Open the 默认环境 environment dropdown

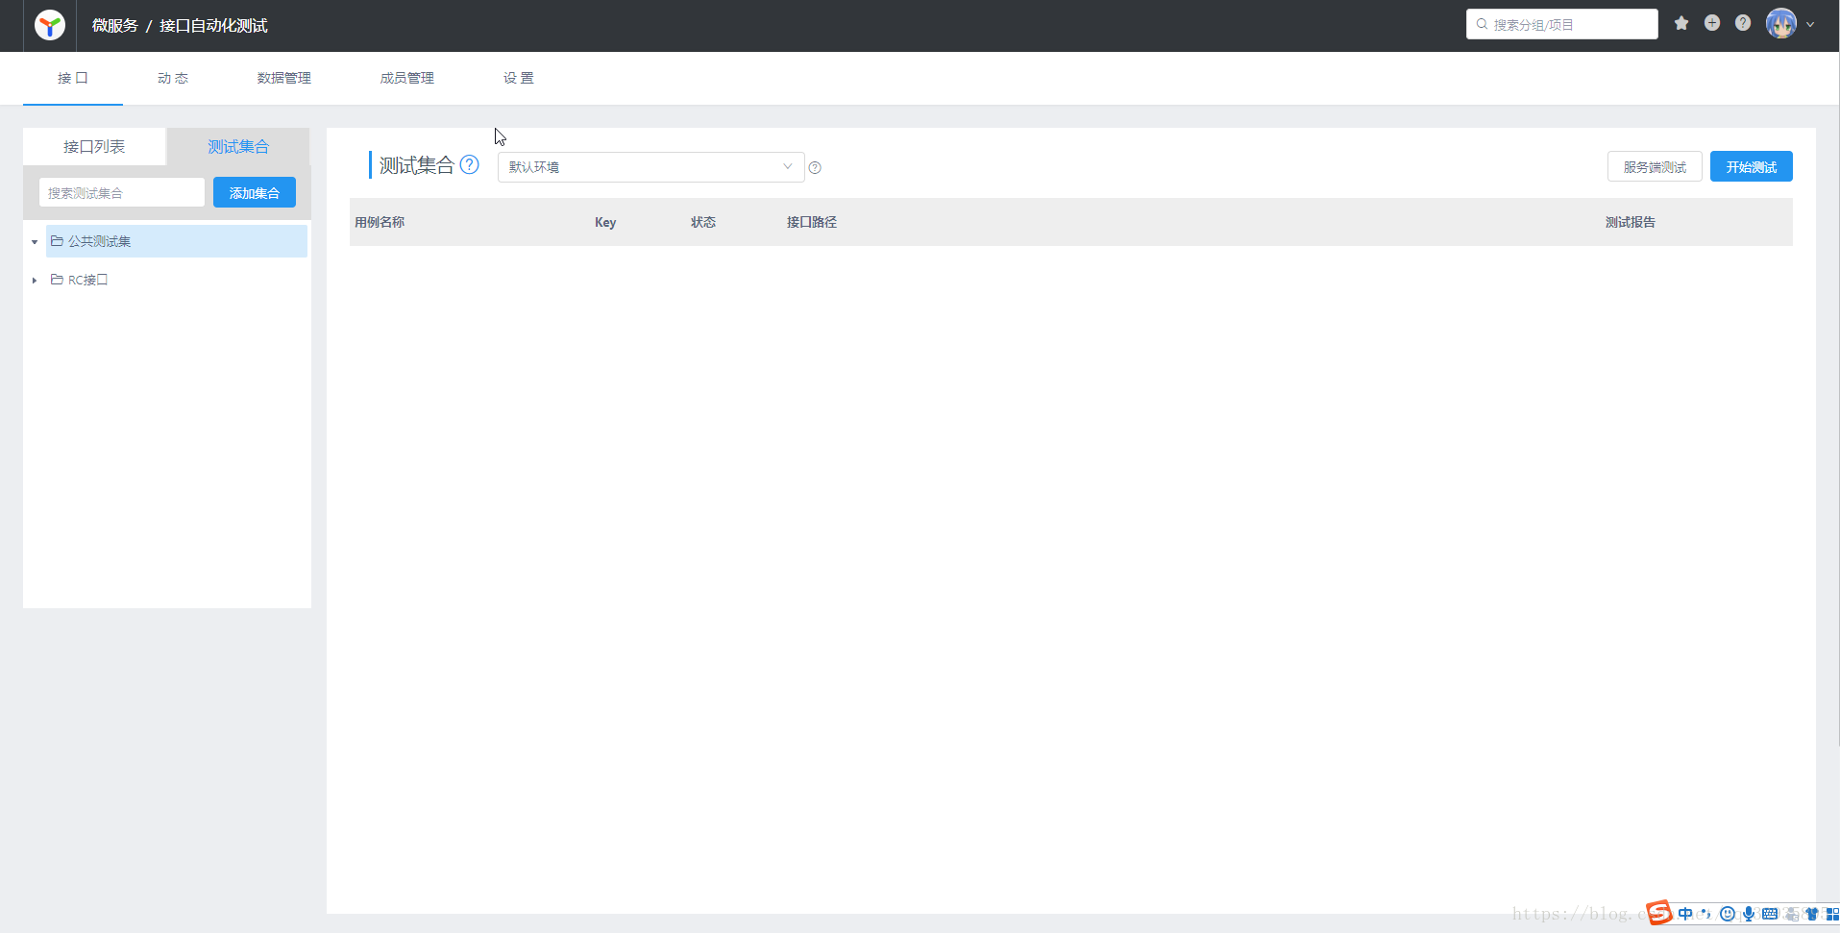coord(650,167)
